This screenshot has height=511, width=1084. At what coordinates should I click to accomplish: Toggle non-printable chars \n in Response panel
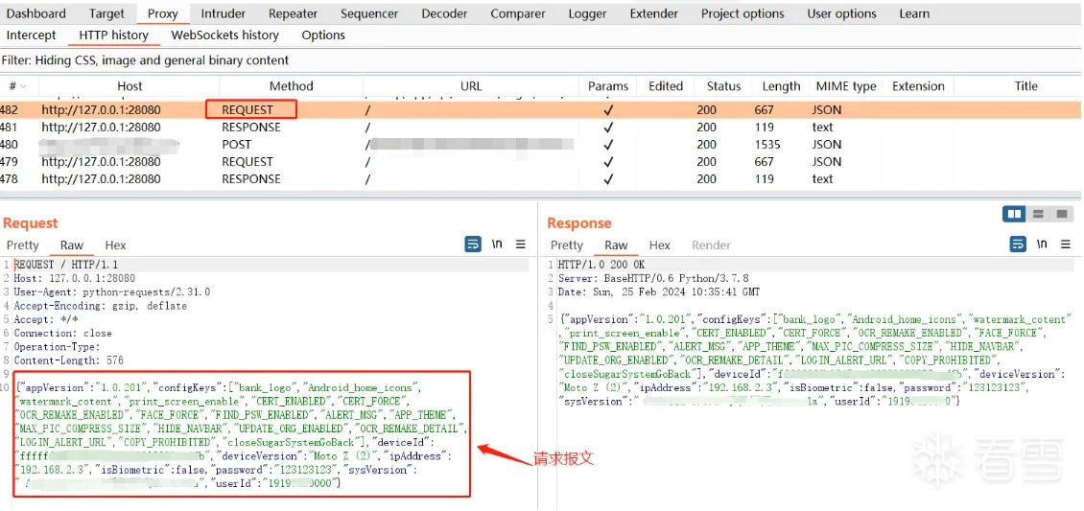[x=1042, y=244]
